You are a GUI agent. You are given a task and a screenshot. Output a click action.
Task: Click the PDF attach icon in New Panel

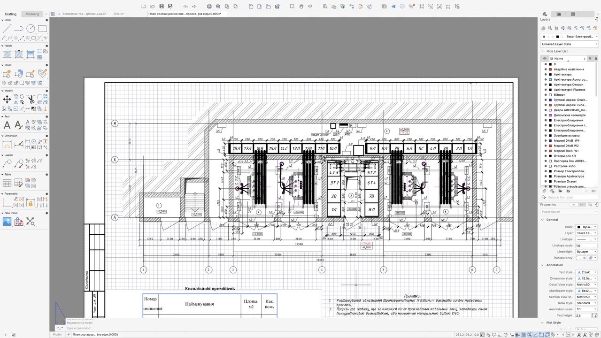[x=19, y=222]
